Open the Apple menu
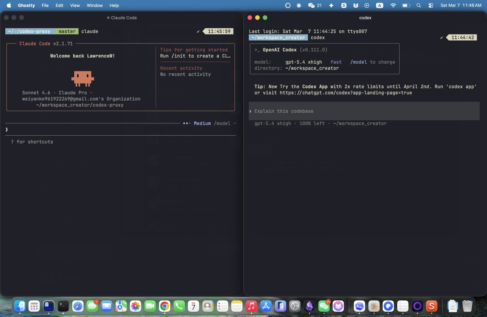487x317 pixels. (x=9, y=5)
